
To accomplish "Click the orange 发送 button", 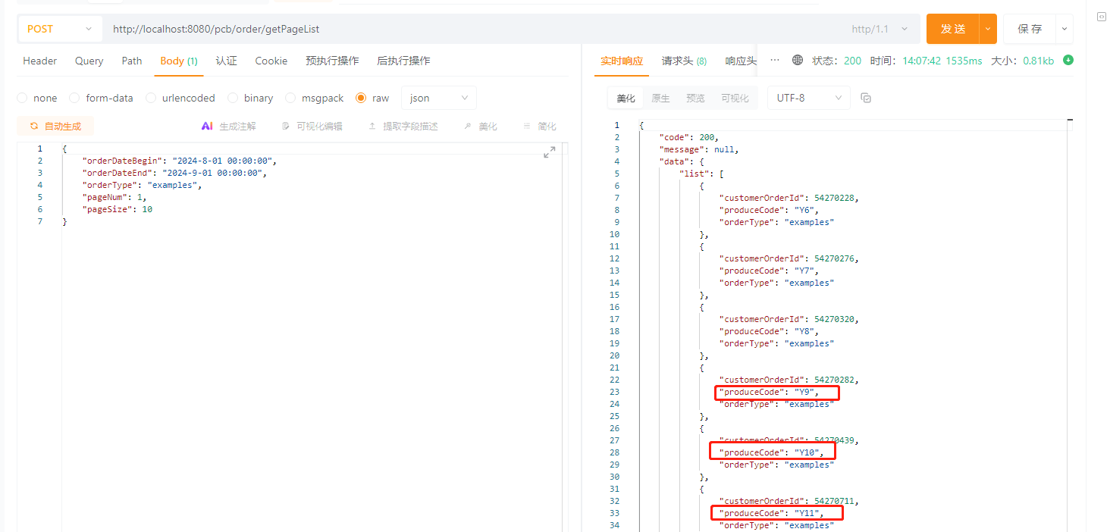I will (952, 29).
